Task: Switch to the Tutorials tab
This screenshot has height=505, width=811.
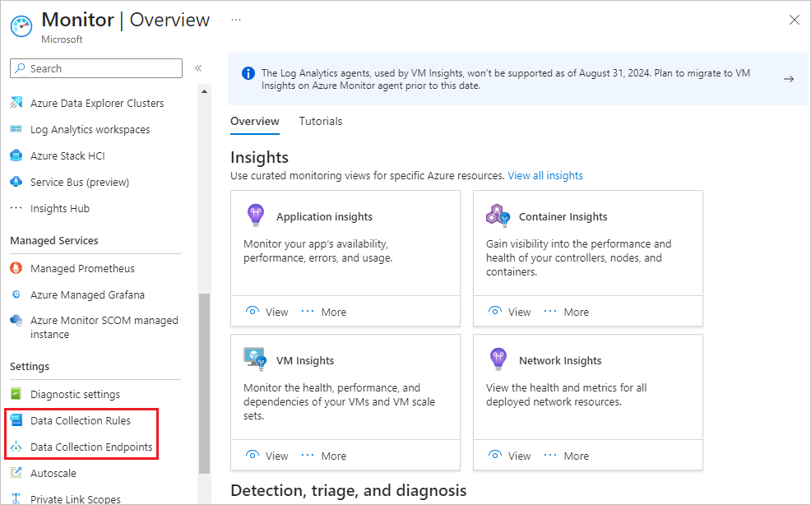Action: (321, 121)
